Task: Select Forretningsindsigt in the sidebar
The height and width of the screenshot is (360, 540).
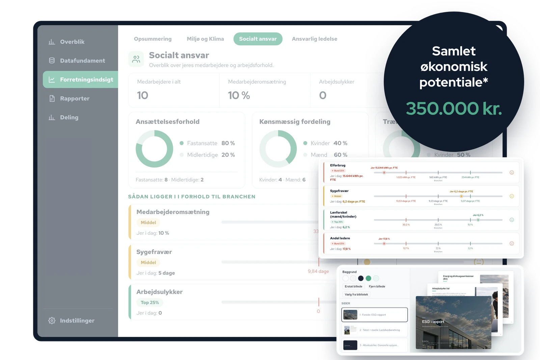Action: pyautogui.click(x=80, y=80)
